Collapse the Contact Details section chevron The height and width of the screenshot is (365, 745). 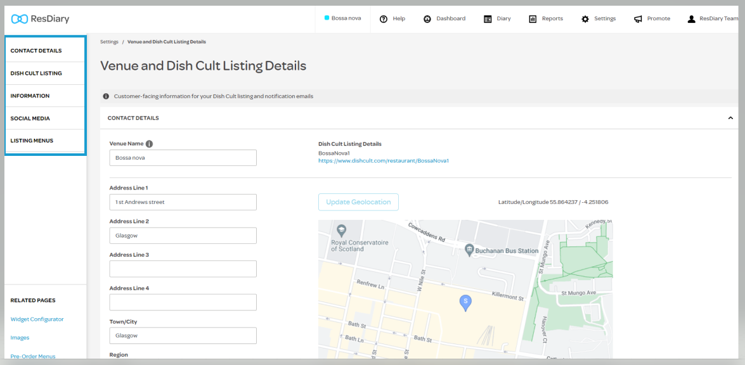tap(731, 118)
